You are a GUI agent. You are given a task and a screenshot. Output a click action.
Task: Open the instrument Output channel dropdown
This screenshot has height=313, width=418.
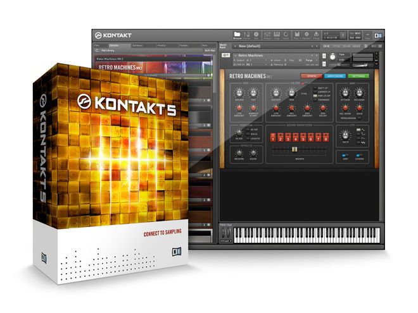coord(250,61)
